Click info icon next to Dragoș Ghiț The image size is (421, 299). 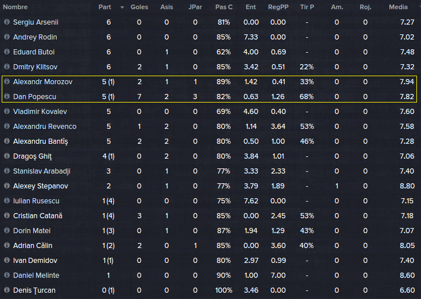click(x=7, y=156)
